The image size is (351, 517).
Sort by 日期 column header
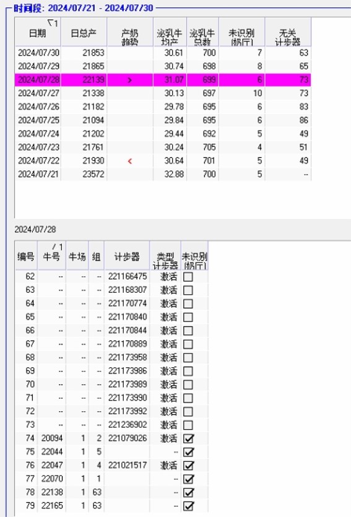38,32
